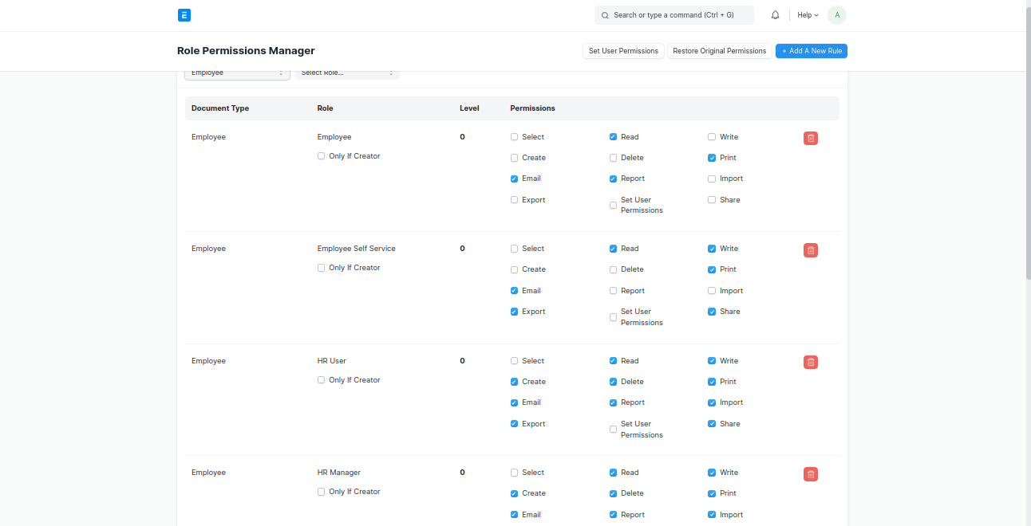Uncheck Email for the Employee role

[514, 179]
